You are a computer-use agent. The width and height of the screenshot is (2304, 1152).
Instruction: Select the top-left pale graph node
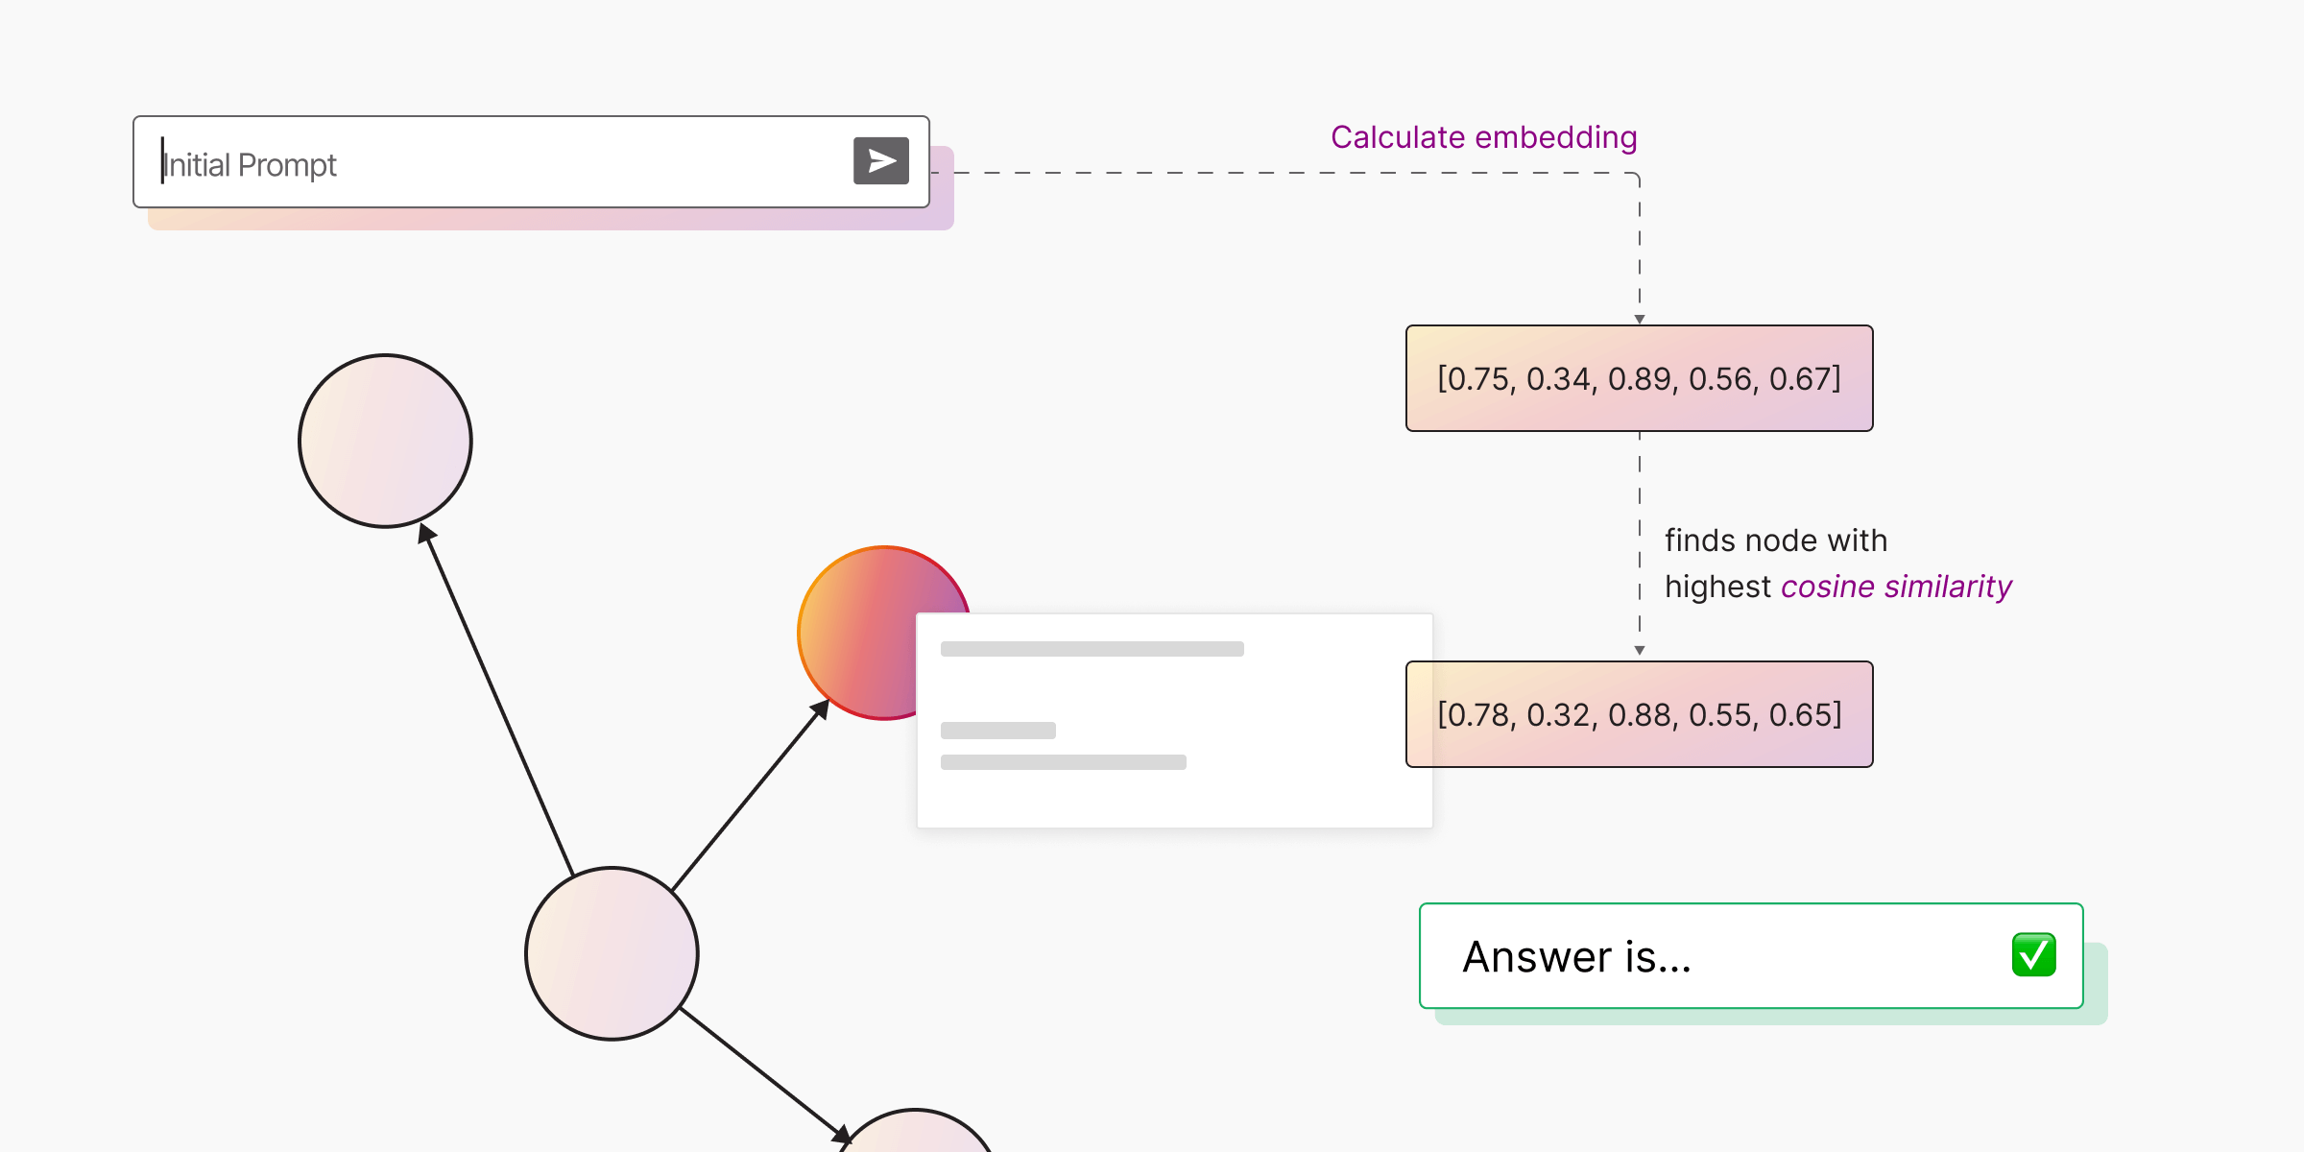(385, 441)
